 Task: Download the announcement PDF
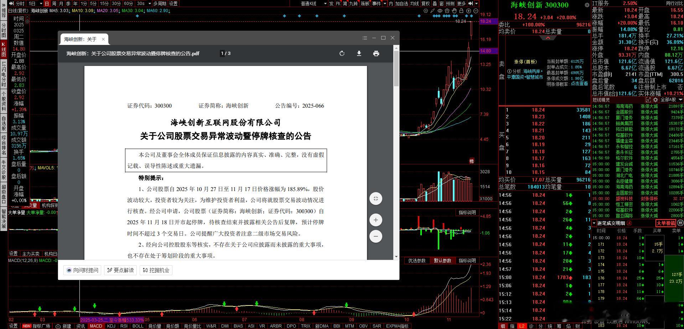pyautogui.click(x=359, y=53)
